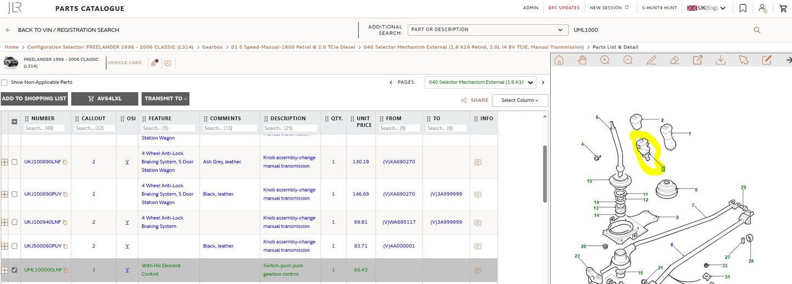Click callout 8 in the diagram
This screenshot has width=792, height=284.
tap(696, 190)
